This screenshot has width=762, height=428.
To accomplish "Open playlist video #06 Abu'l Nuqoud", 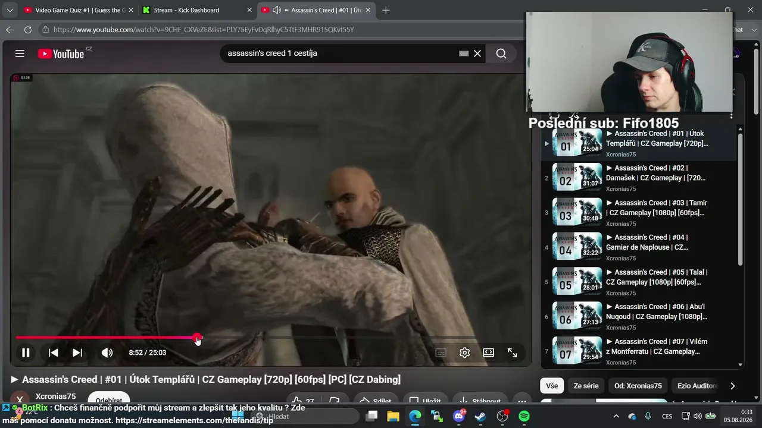I will click(x=639, y=317).
